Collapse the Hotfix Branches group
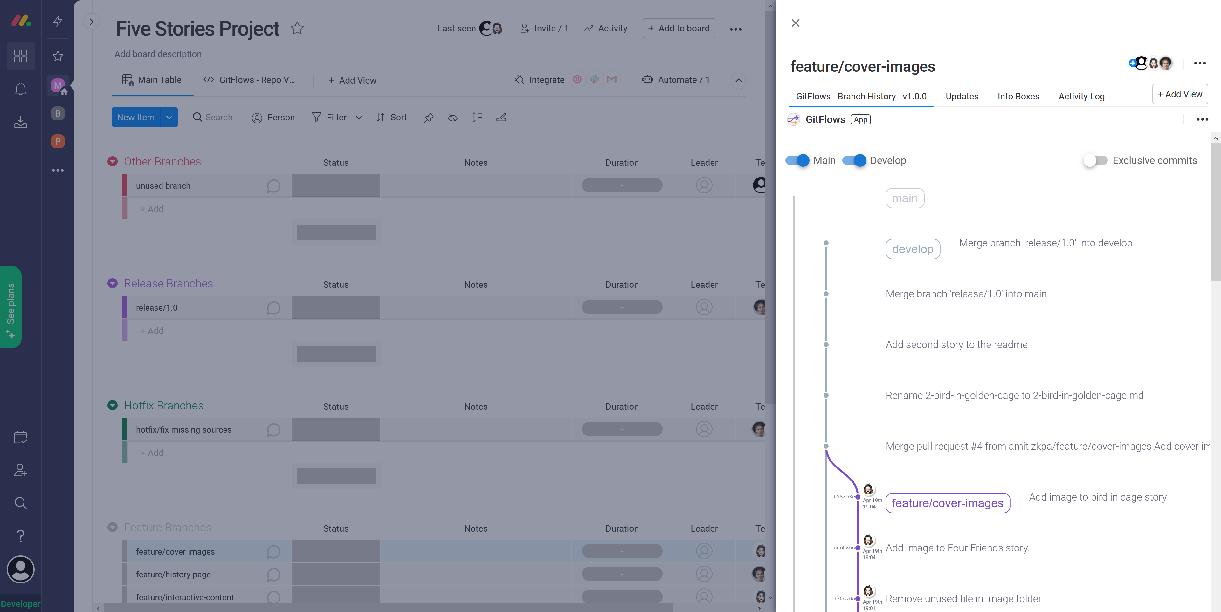1221x612 pixels. click(112, 406)
